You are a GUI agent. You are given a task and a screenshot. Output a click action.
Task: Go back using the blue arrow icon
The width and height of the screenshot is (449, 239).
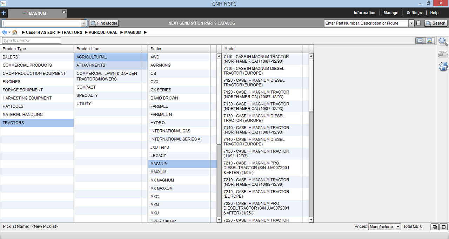[5, 32]
